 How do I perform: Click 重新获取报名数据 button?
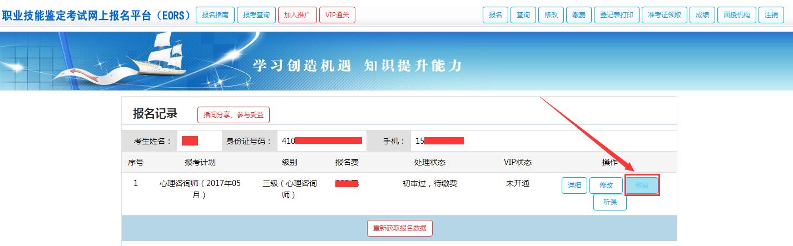400,228
